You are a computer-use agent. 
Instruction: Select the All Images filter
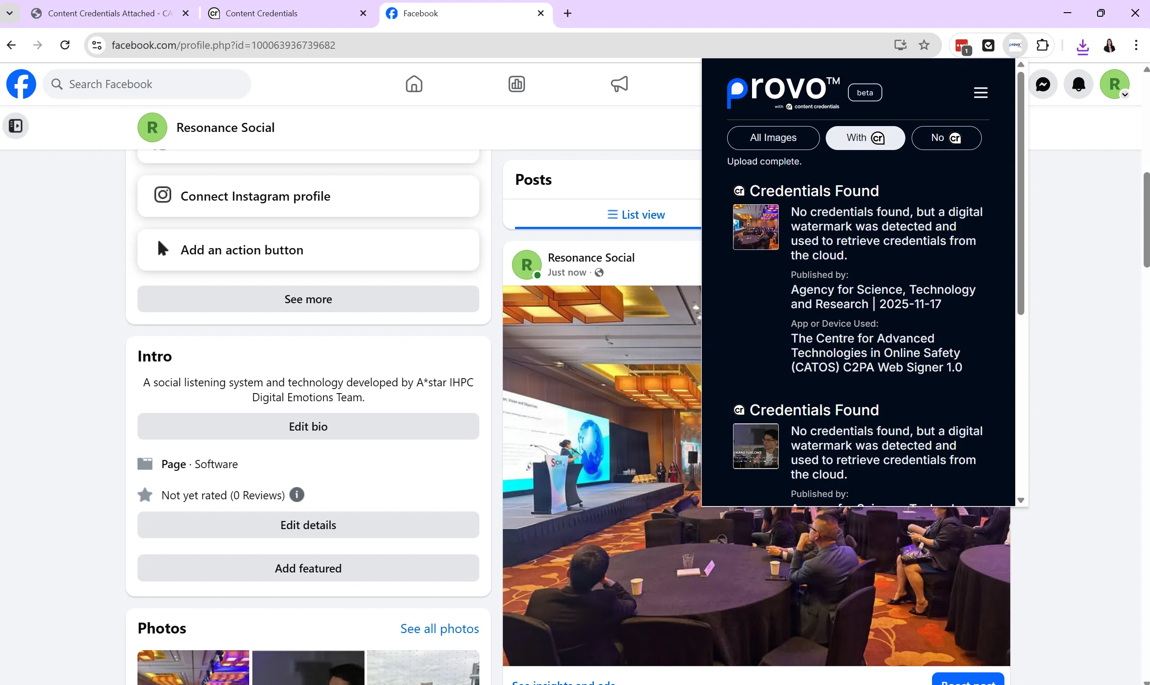coord(773,137)
